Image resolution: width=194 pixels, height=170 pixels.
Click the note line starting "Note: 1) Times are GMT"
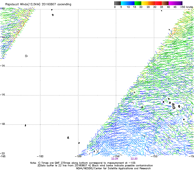[83, 163]
